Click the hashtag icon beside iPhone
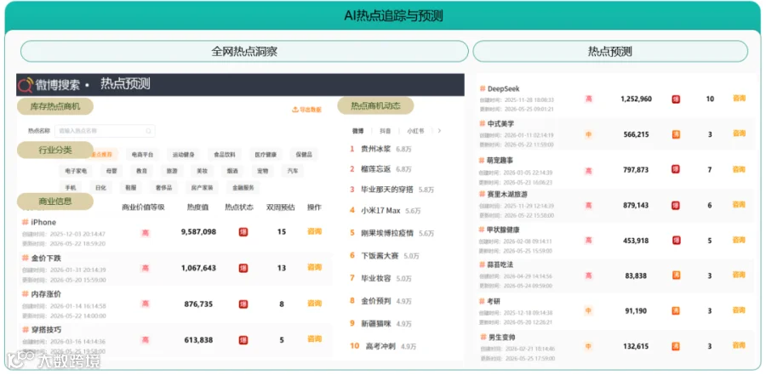Viewport: 766px width, 375px height. (25, 222)
